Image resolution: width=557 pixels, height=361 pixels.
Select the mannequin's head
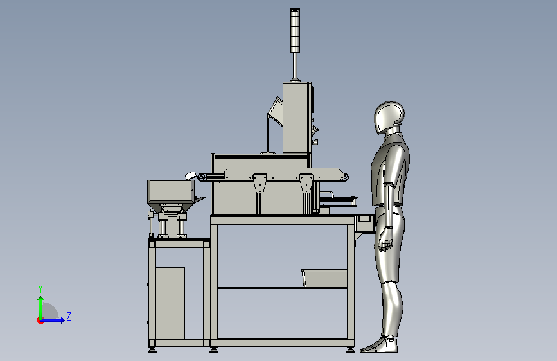[389, 118]
